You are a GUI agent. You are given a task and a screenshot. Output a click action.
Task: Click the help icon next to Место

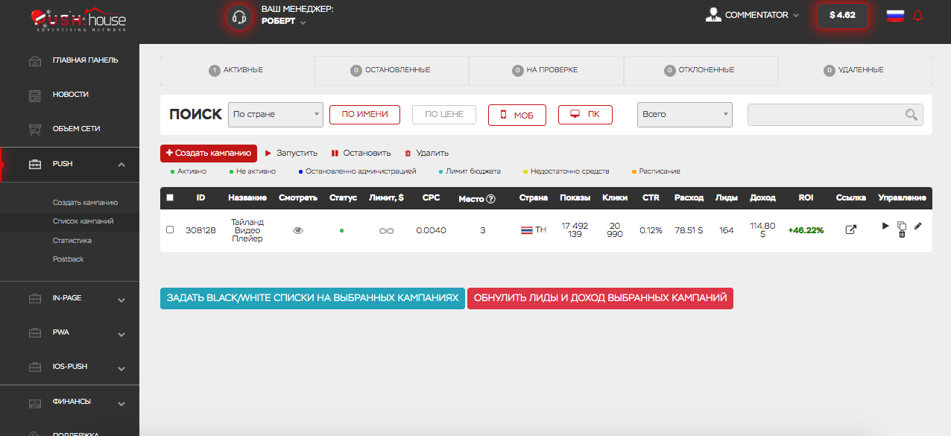[x=490, y=198]
